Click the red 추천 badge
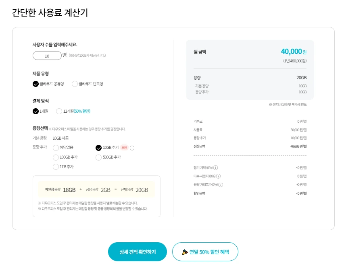 point(124,148)
